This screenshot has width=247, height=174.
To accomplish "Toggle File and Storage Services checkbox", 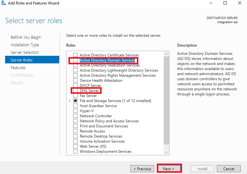I will 75,101.
